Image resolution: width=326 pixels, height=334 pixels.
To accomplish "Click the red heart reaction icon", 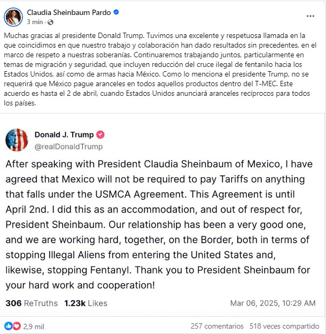I will (17, 325).
